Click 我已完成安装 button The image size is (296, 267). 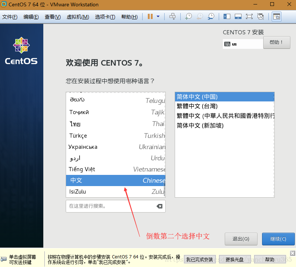(200, 260)
